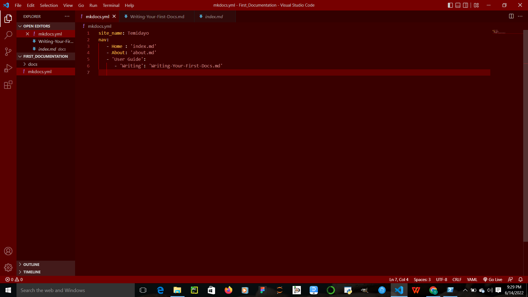The width and height of the screenshot is (528, 297).
Task: Click Go Live in the status bar
Action: pyautogui.click(x=493, y=279)
